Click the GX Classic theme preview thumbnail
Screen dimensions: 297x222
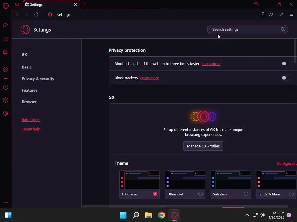140,180
